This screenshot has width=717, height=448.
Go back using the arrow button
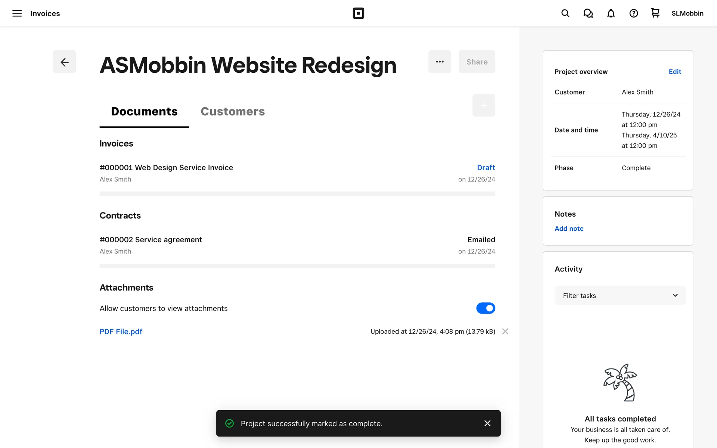coord(64,62)
